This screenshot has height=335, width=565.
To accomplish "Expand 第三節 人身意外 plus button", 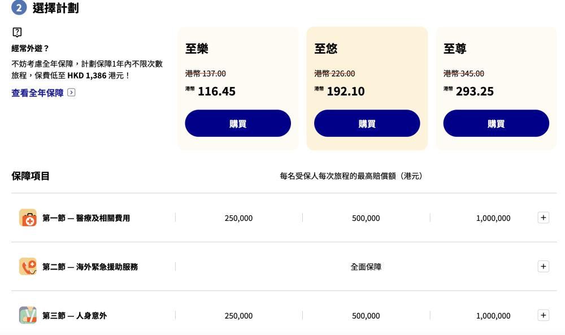I will pos(544,315).
